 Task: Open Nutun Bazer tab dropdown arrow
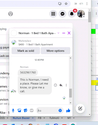(x=33, y=118)
